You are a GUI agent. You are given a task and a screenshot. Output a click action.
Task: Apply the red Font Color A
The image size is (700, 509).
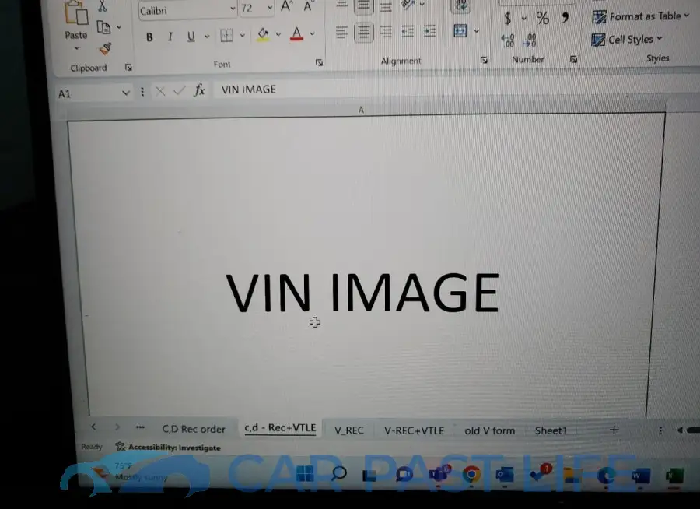[297, 34]
